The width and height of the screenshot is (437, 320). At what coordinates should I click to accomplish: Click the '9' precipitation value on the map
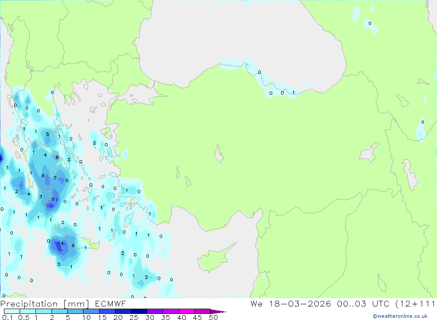tap(53, 199)
